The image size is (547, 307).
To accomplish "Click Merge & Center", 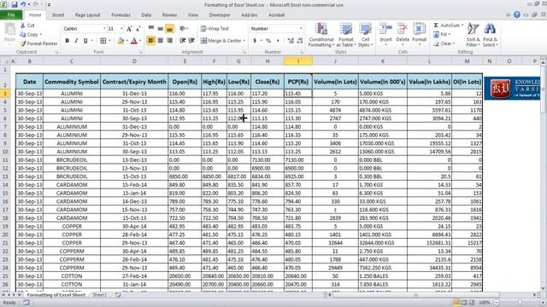I will tap(221, 41).
